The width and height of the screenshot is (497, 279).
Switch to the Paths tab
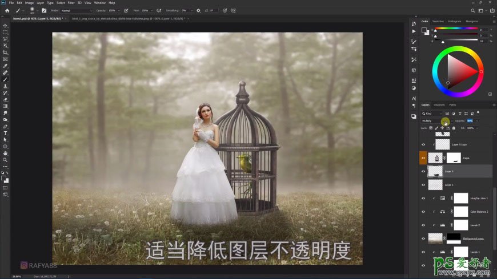point(452,105)
